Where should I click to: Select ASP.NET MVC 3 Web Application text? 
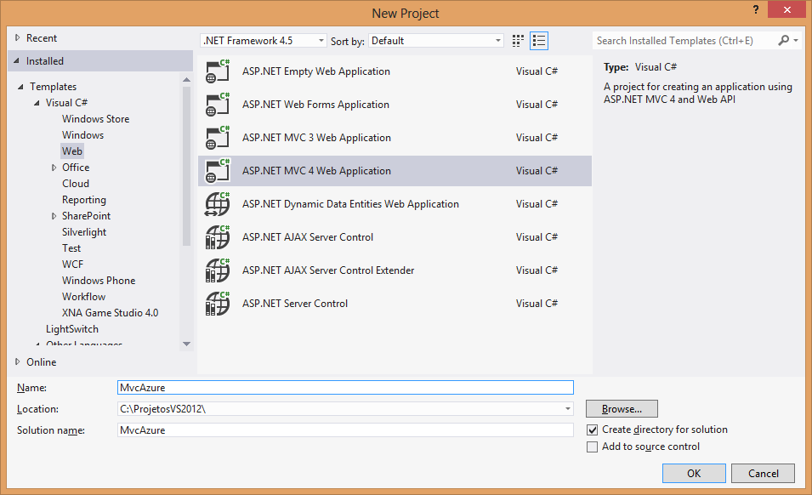click(x=316, y=138)
